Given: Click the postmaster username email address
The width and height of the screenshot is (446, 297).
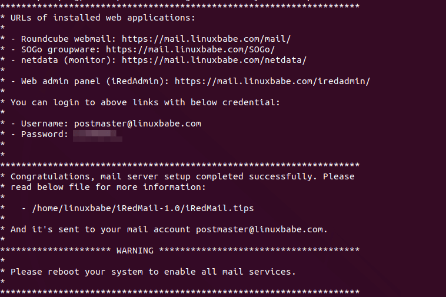Looking at the screenshot, I should click(138, 124).
